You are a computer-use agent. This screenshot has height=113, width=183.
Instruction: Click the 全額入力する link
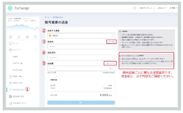pos(110,64)
